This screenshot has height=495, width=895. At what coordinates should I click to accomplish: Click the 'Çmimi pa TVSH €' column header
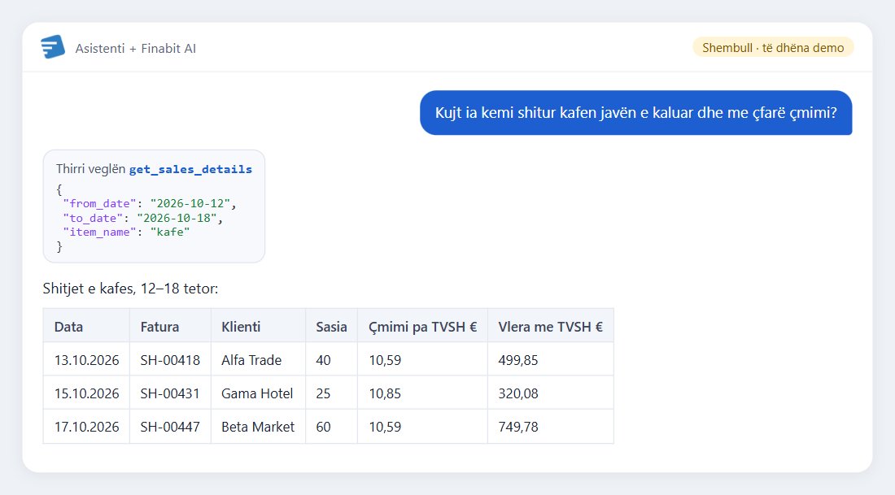pos(422,327)
